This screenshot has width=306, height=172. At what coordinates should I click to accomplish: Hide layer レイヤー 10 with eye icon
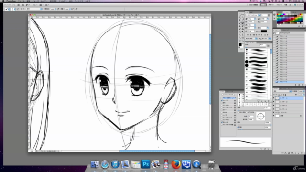[273, 102]
